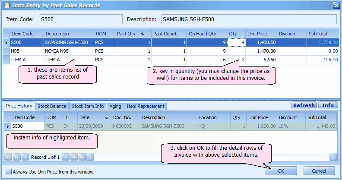Click UOM column header in top grid

coord(104,34)
